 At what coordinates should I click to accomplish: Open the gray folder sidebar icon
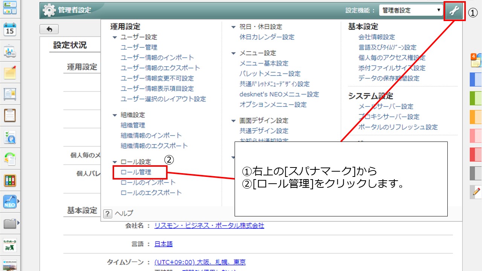[x=9, y=224]
